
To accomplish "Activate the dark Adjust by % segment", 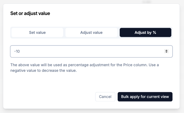I will pyautogui.click(x=145, y=32).
